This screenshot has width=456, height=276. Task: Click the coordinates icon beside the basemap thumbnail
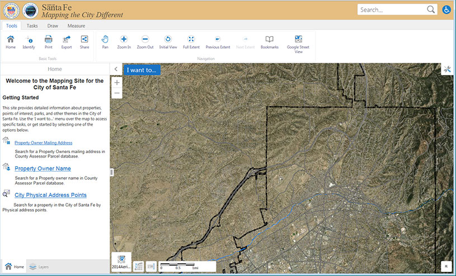(x=139, y=267)
